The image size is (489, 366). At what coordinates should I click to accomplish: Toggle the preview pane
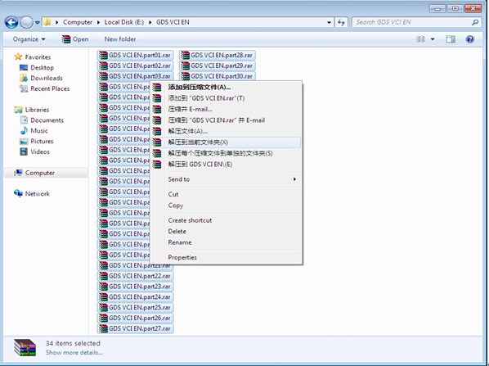pos(451,39)
